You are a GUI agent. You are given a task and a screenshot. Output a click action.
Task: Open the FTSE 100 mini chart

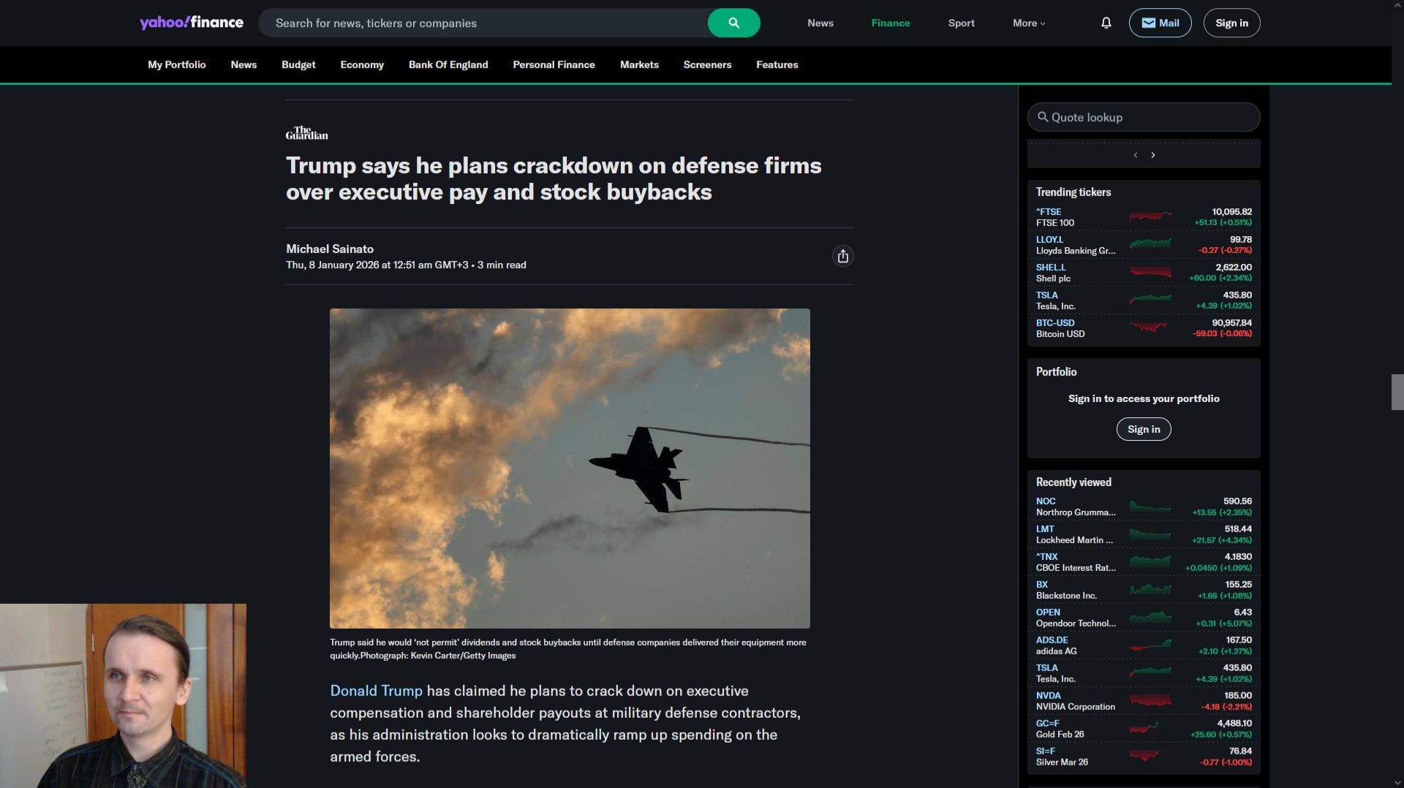point(1150,216)
